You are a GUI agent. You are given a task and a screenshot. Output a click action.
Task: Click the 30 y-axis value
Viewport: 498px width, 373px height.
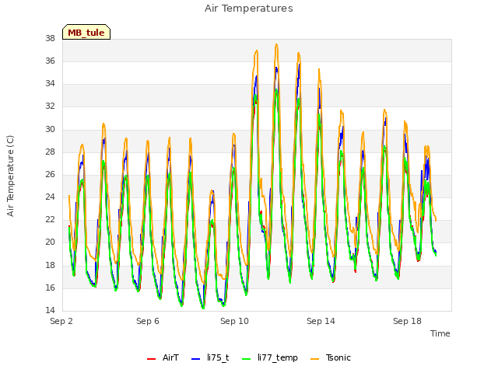click(50, 129)
